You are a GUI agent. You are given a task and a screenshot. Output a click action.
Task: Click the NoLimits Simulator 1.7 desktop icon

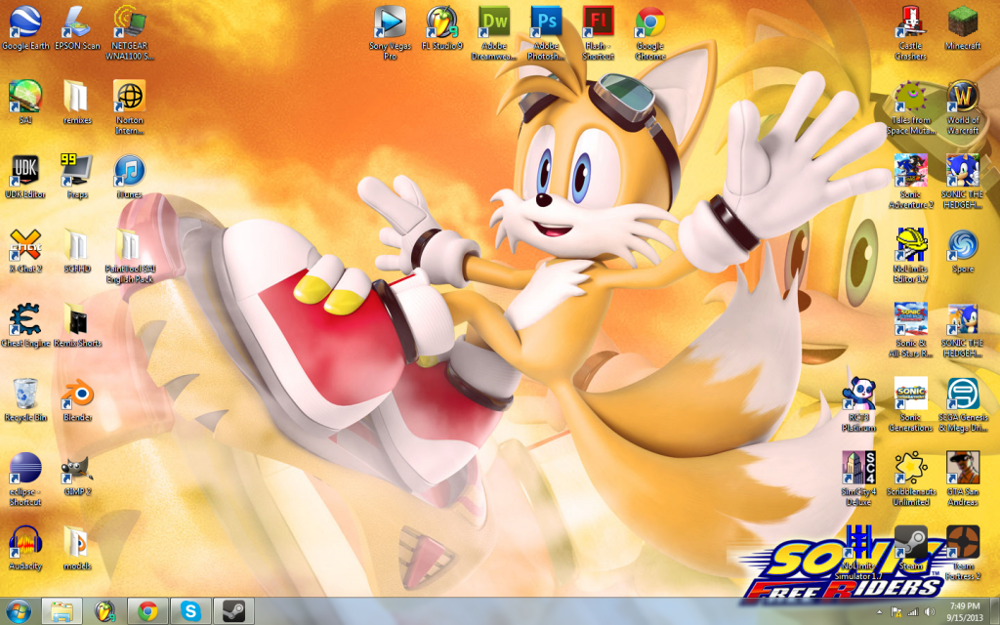pos(858,554)
